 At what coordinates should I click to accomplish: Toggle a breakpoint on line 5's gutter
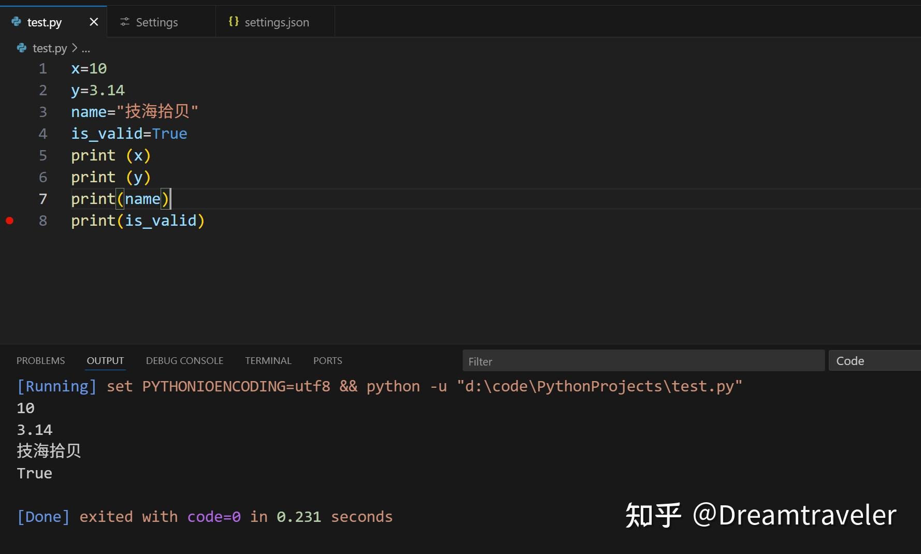(x=9, y=155)
